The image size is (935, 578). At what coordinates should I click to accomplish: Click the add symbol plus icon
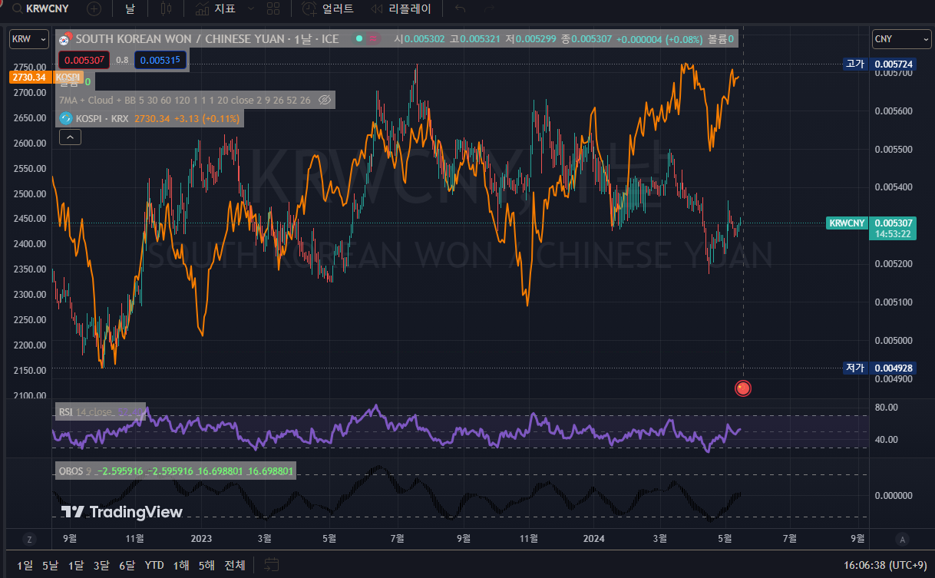click(x=94, y=9)
